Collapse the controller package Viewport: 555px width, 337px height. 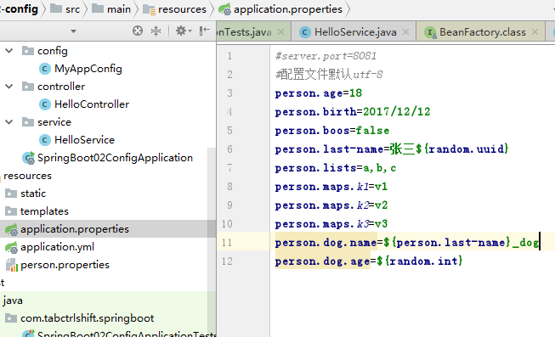(9, 87)
